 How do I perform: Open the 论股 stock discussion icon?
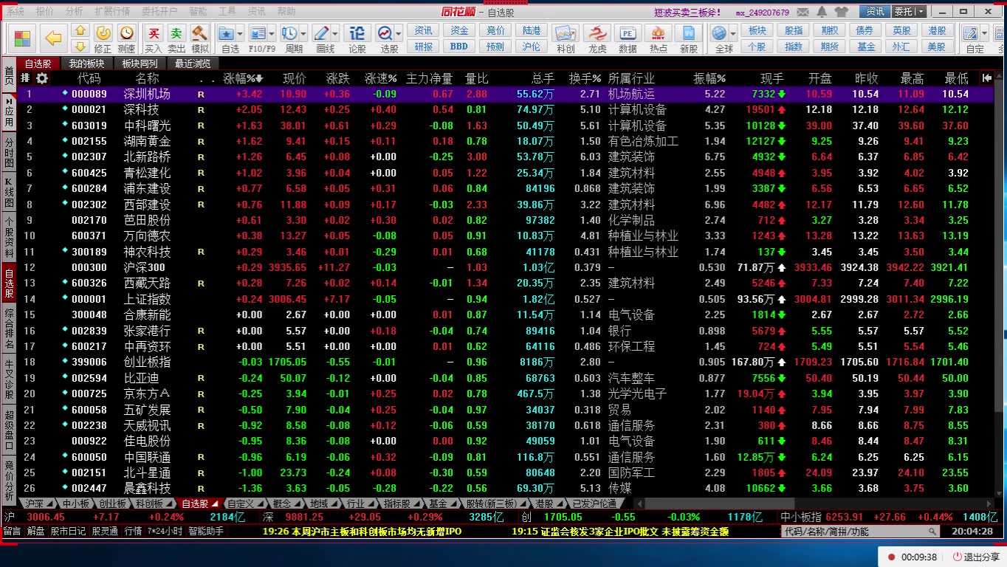click(x=357, y=38)
